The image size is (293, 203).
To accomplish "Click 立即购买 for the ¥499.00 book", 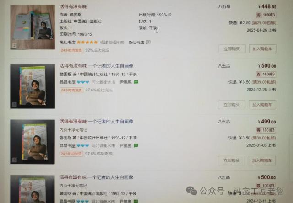I will [232, 160].
